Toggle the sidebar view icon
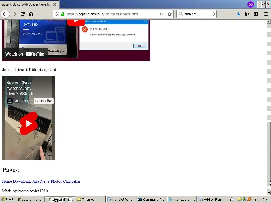This screenshot has height=203, width=271. 256,14
